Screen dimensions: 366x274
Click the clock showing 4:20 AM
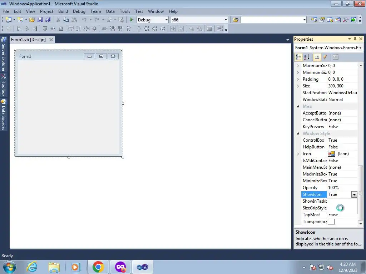pyautogui.click(x=348, y=264)
